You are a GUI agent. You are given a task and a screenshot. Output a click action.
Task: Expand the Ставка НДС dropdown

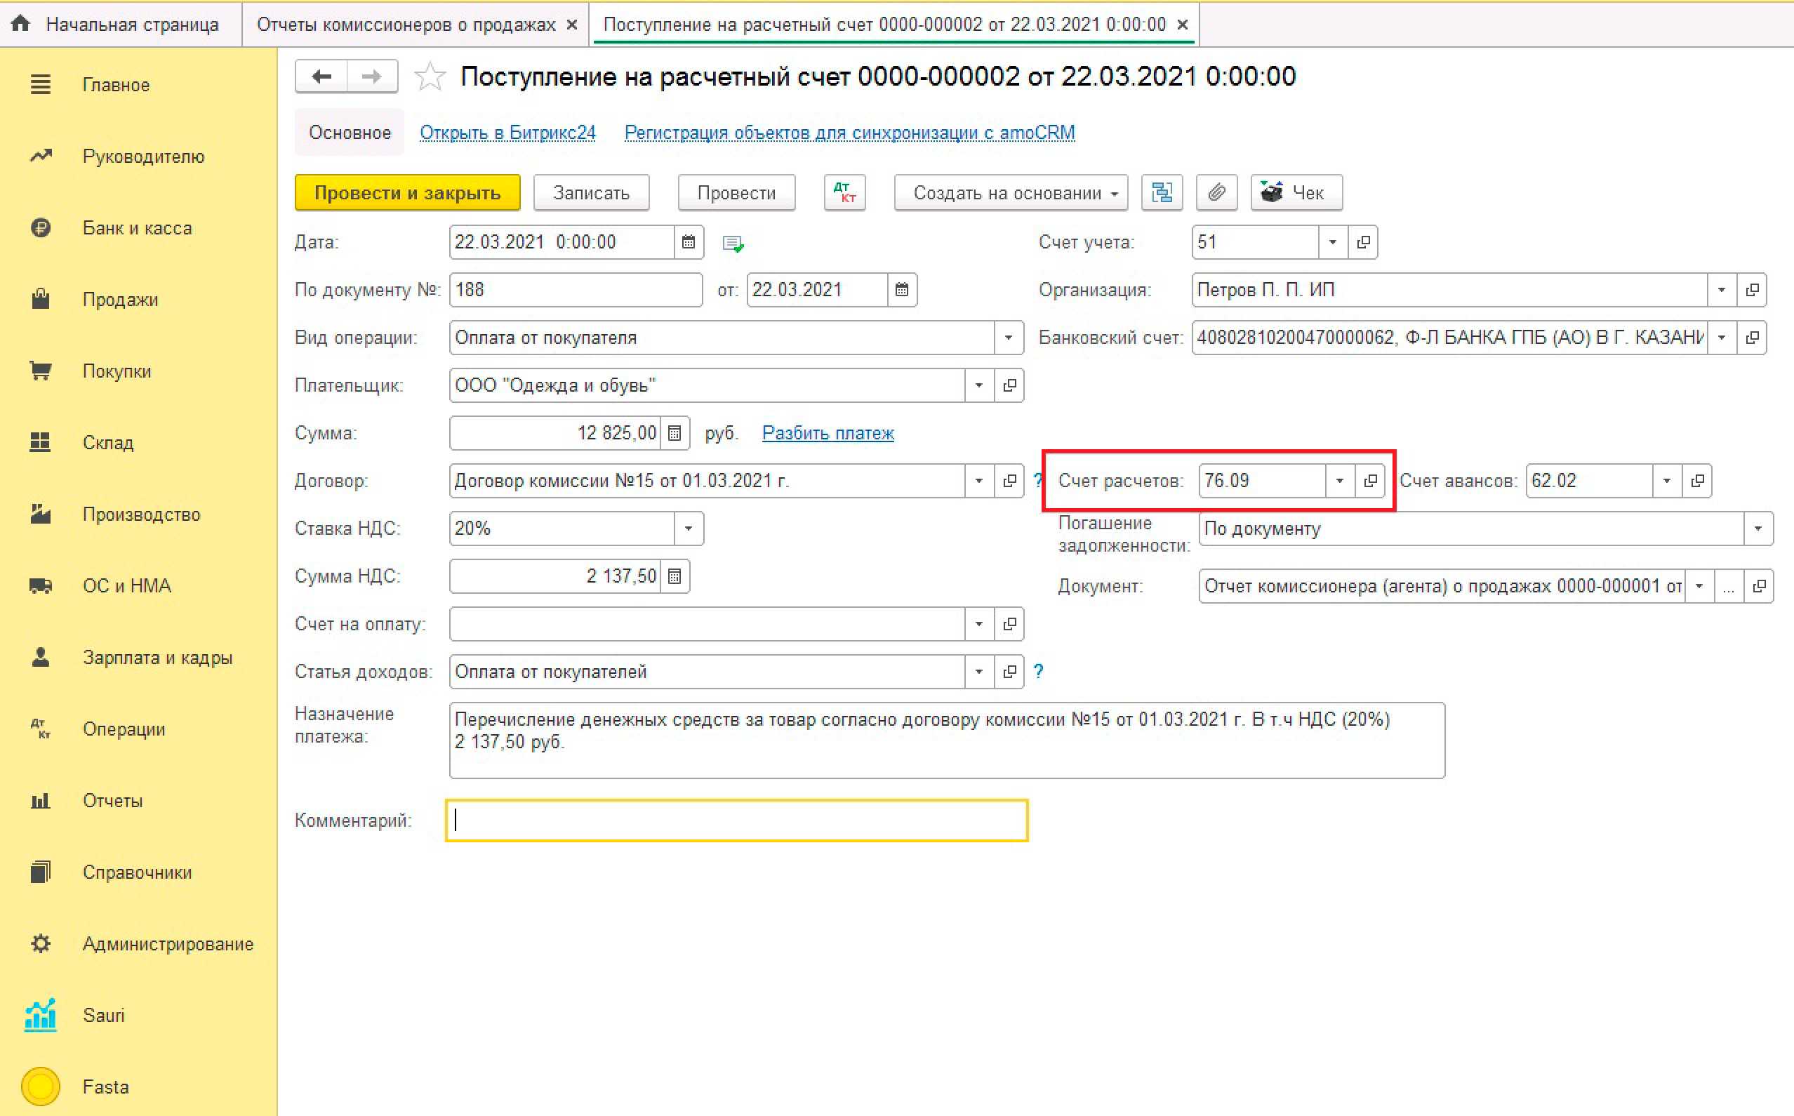(x=689, y=529)
